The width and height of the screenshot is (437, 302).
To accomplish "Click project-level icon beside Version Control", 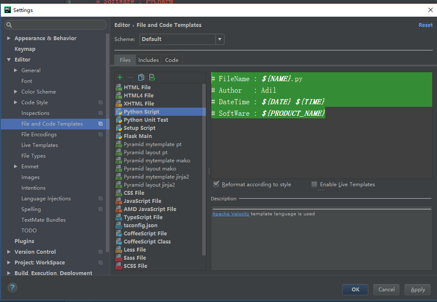I will (x=100, y=252).
